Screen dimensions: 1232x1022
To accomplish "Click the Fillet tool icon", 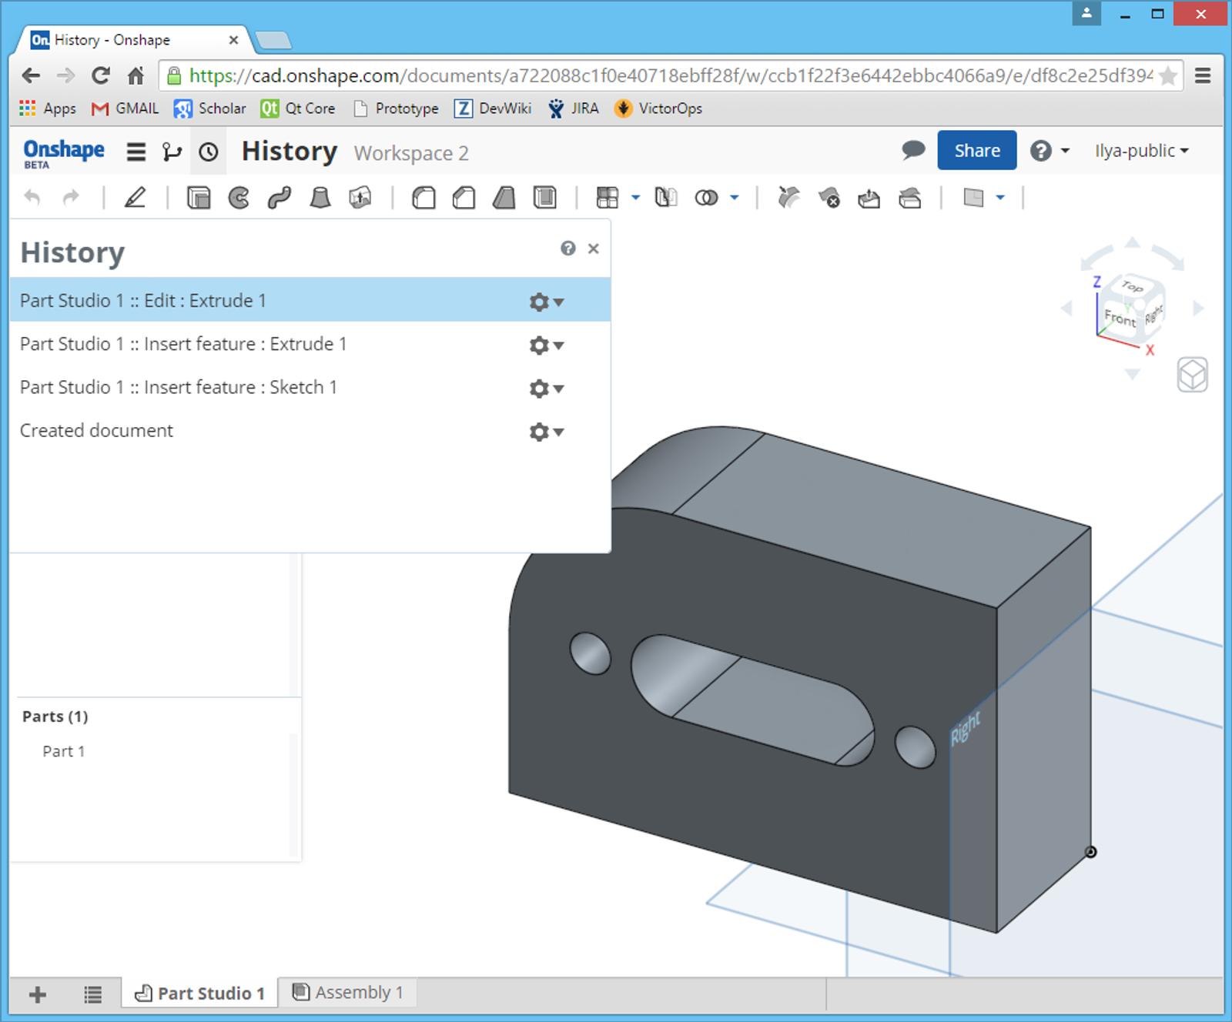I will point(423,198).
